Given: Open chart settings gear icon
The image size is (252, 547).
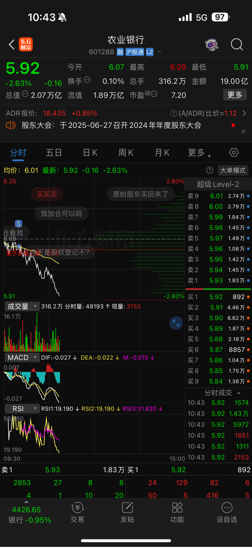Looking at the screenshot, I should tap(234, 152).
